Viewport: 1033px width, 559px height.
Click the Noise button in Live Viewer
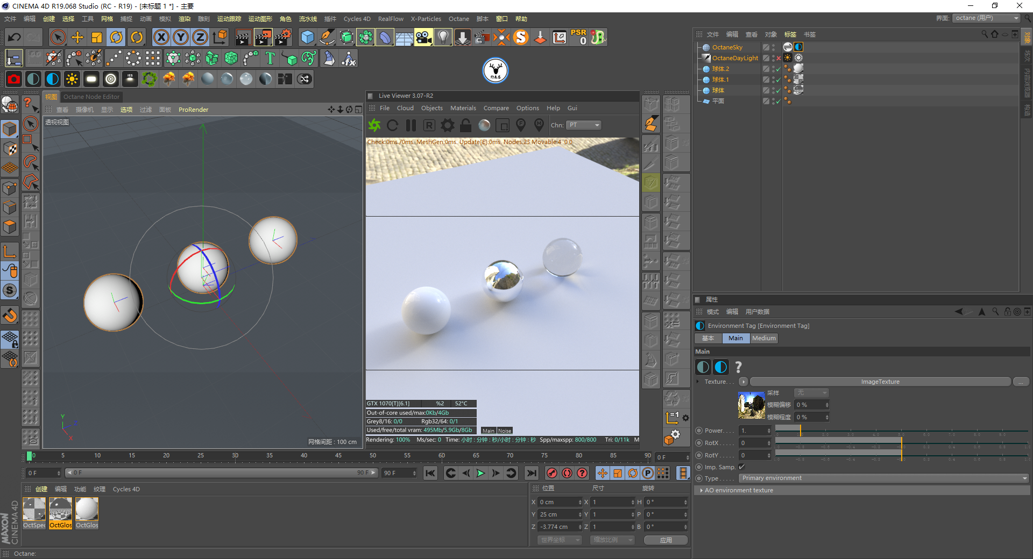(x=505, y=431)
